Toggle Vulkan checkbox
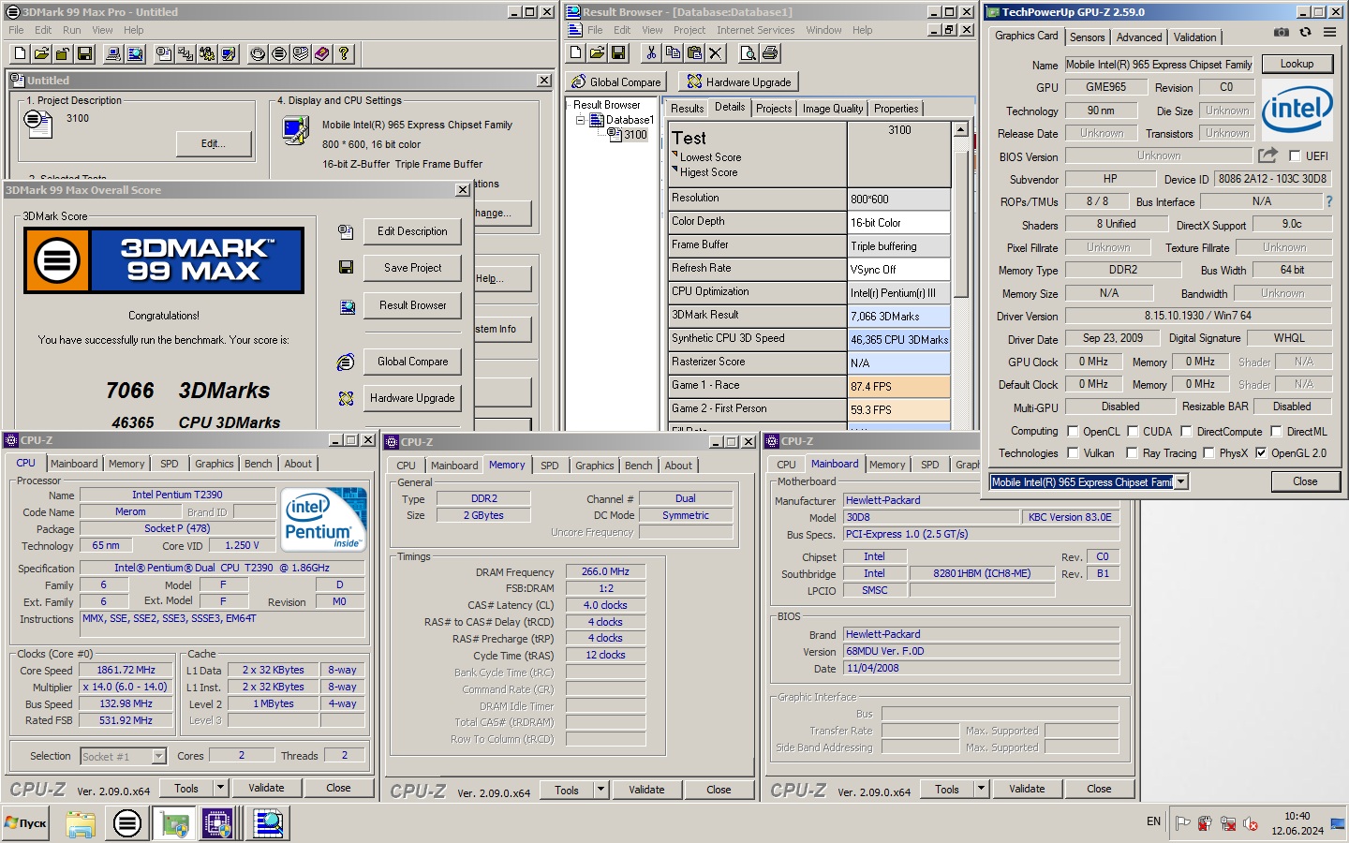The image size is (1349, 843). tap(1073, 453)
